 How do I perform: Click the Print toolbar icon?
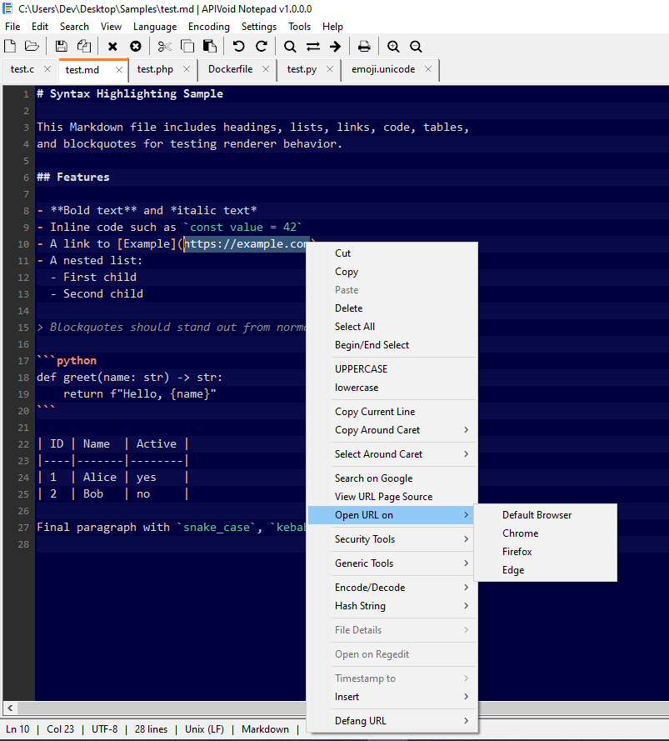click(x=364, y=47)
